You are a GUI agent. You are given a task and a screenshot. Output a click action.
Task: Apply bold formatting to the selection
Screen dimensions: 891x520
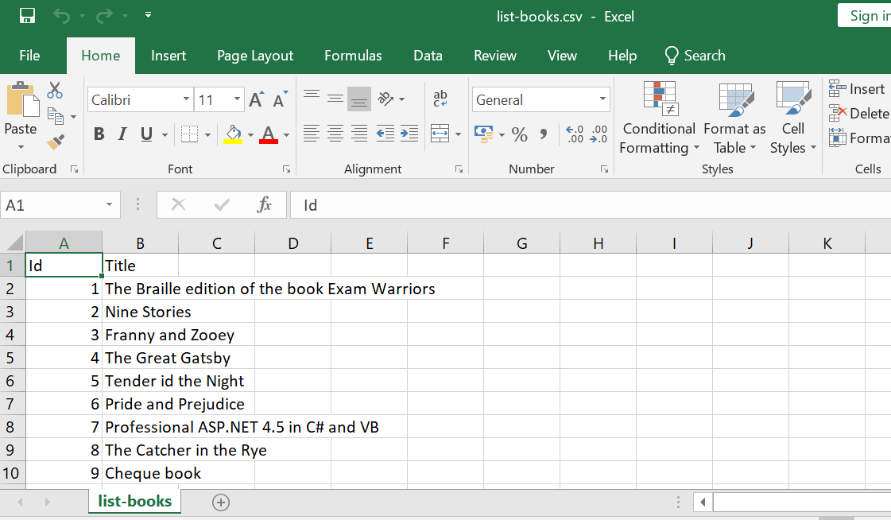click(99, 134)
